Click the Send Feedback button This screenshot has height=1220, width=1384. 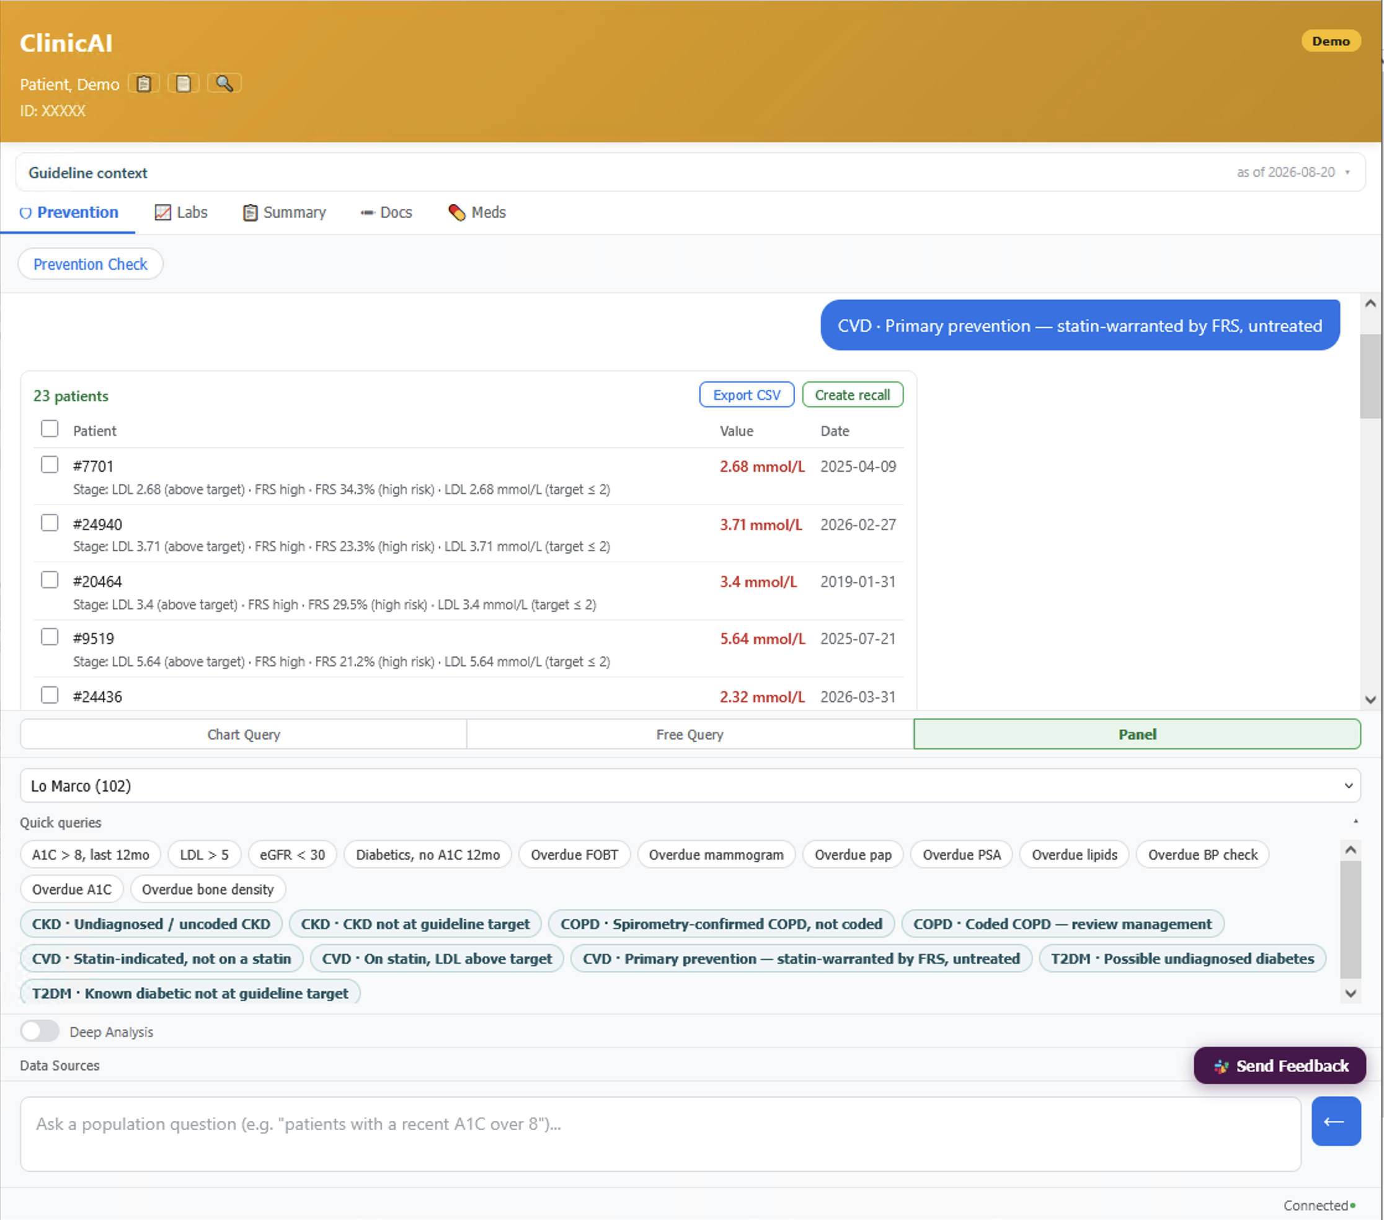pos(1279,1066)
